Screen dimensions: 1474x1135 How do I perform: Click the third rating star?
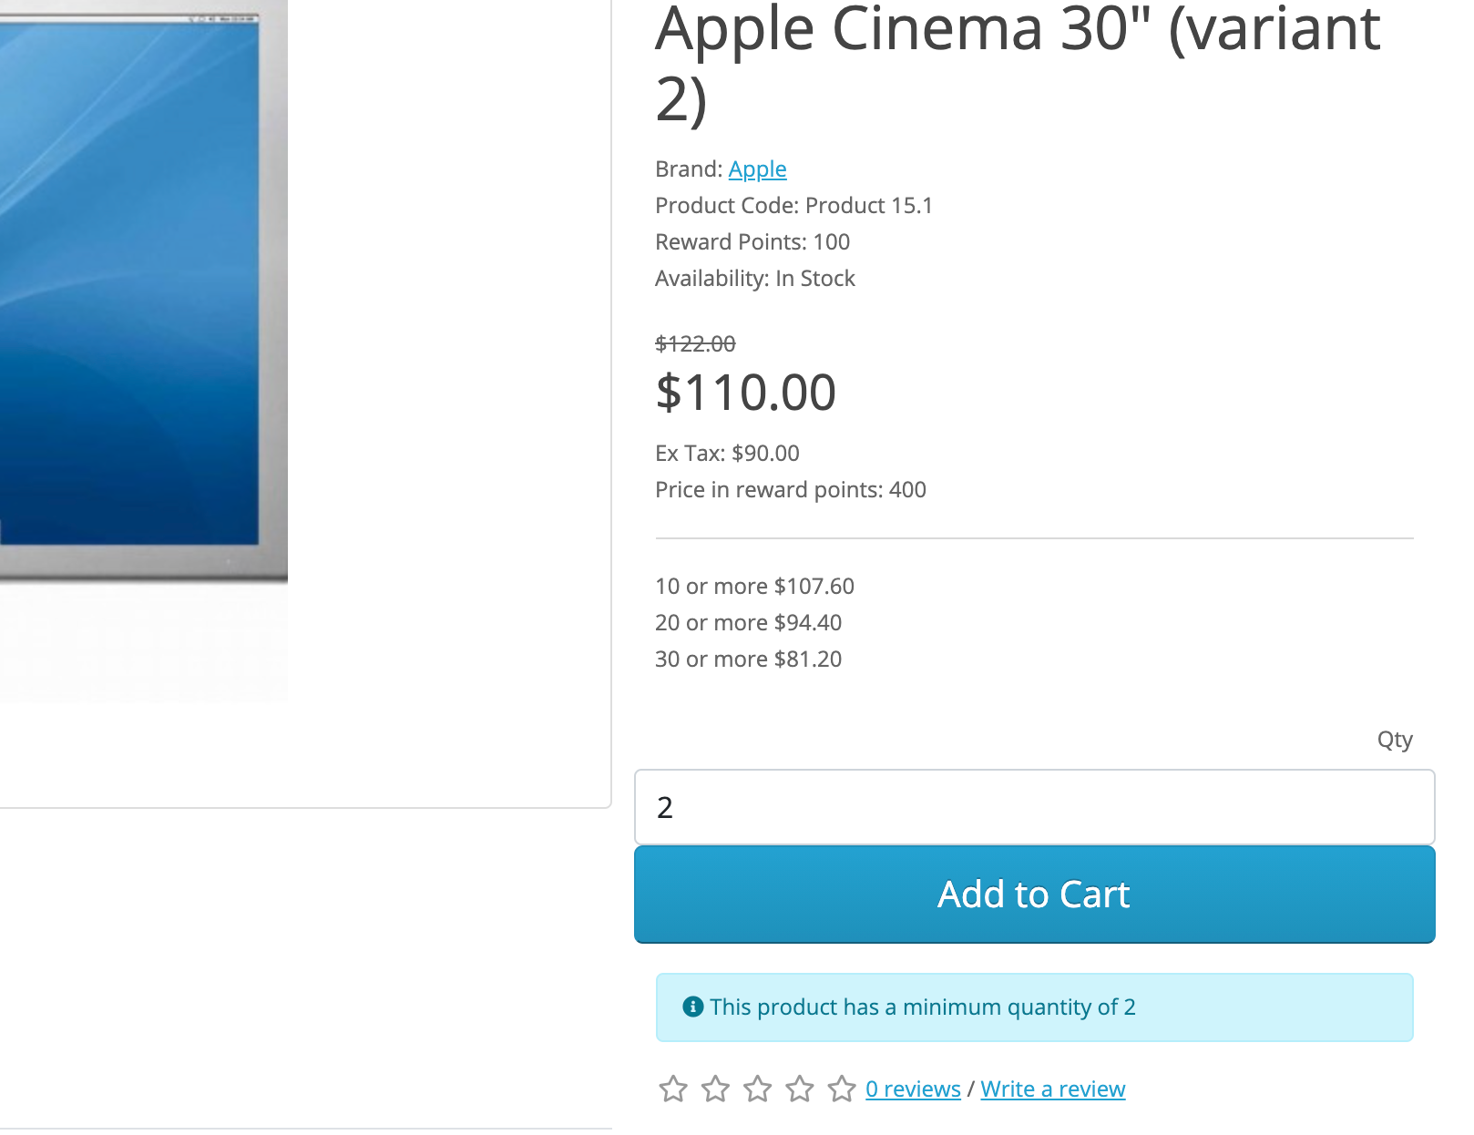click(x=757, y=1089)
